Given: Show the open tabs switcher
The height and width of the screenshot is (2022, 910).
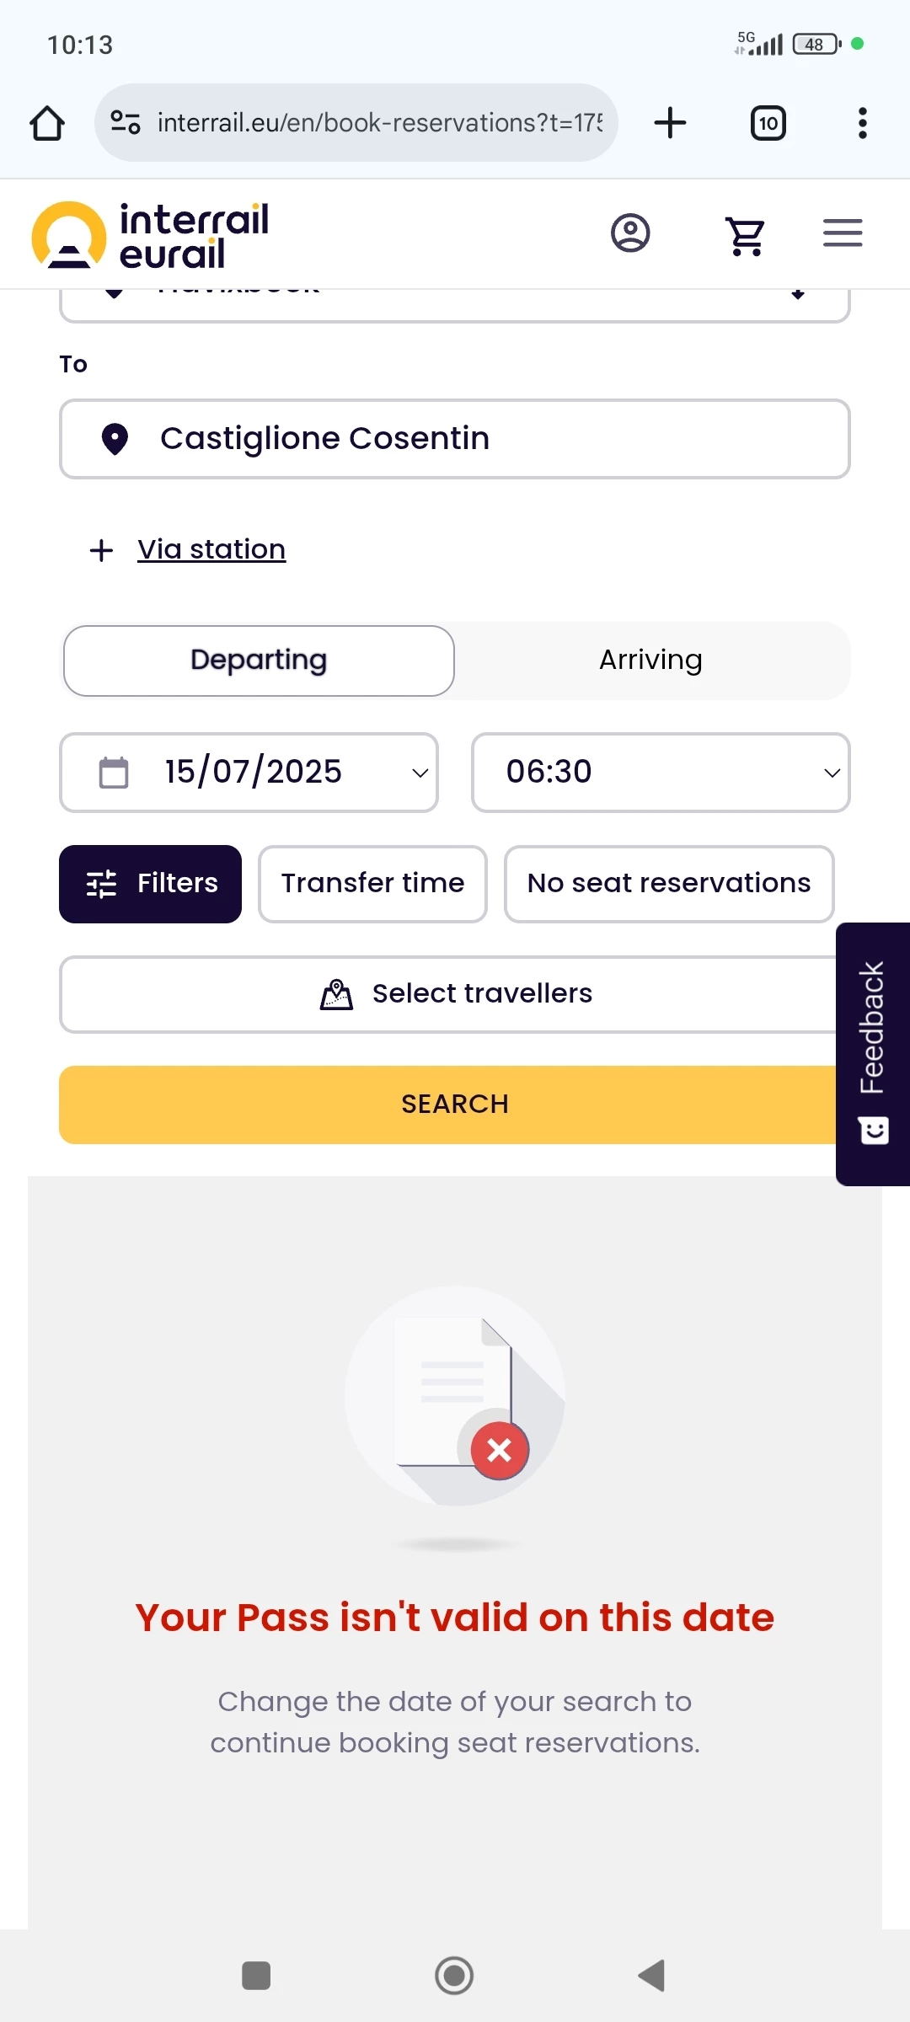Looking at the screenshot, I should click(768, 123).
